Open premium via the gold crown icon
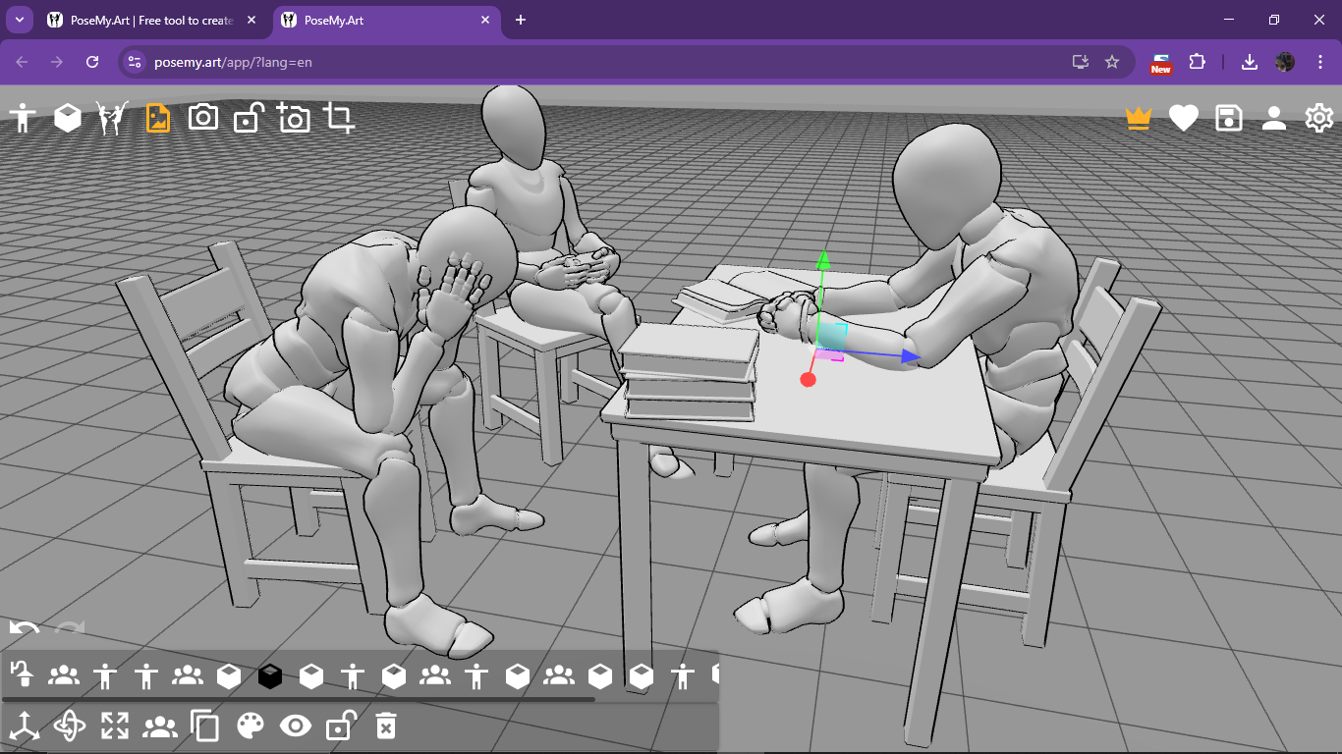Image resolution: width=1342 pixels, height=754 pixels. pyautogui.click(x=1139, y=118)
